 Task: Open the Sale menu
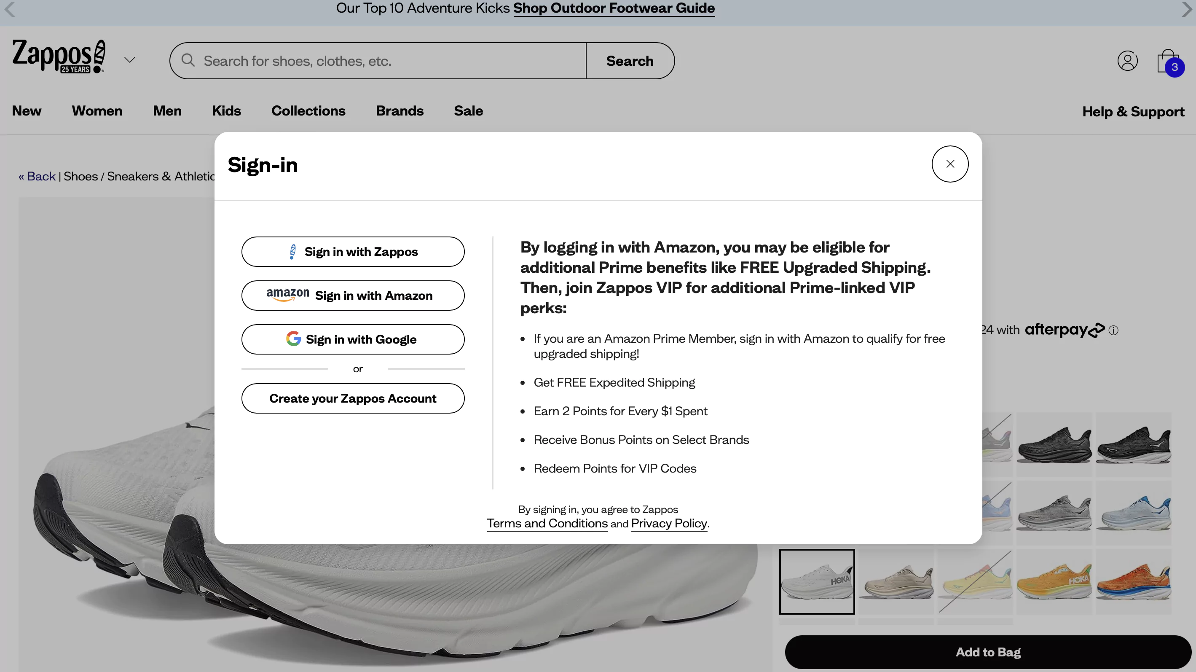coord(469,111)
